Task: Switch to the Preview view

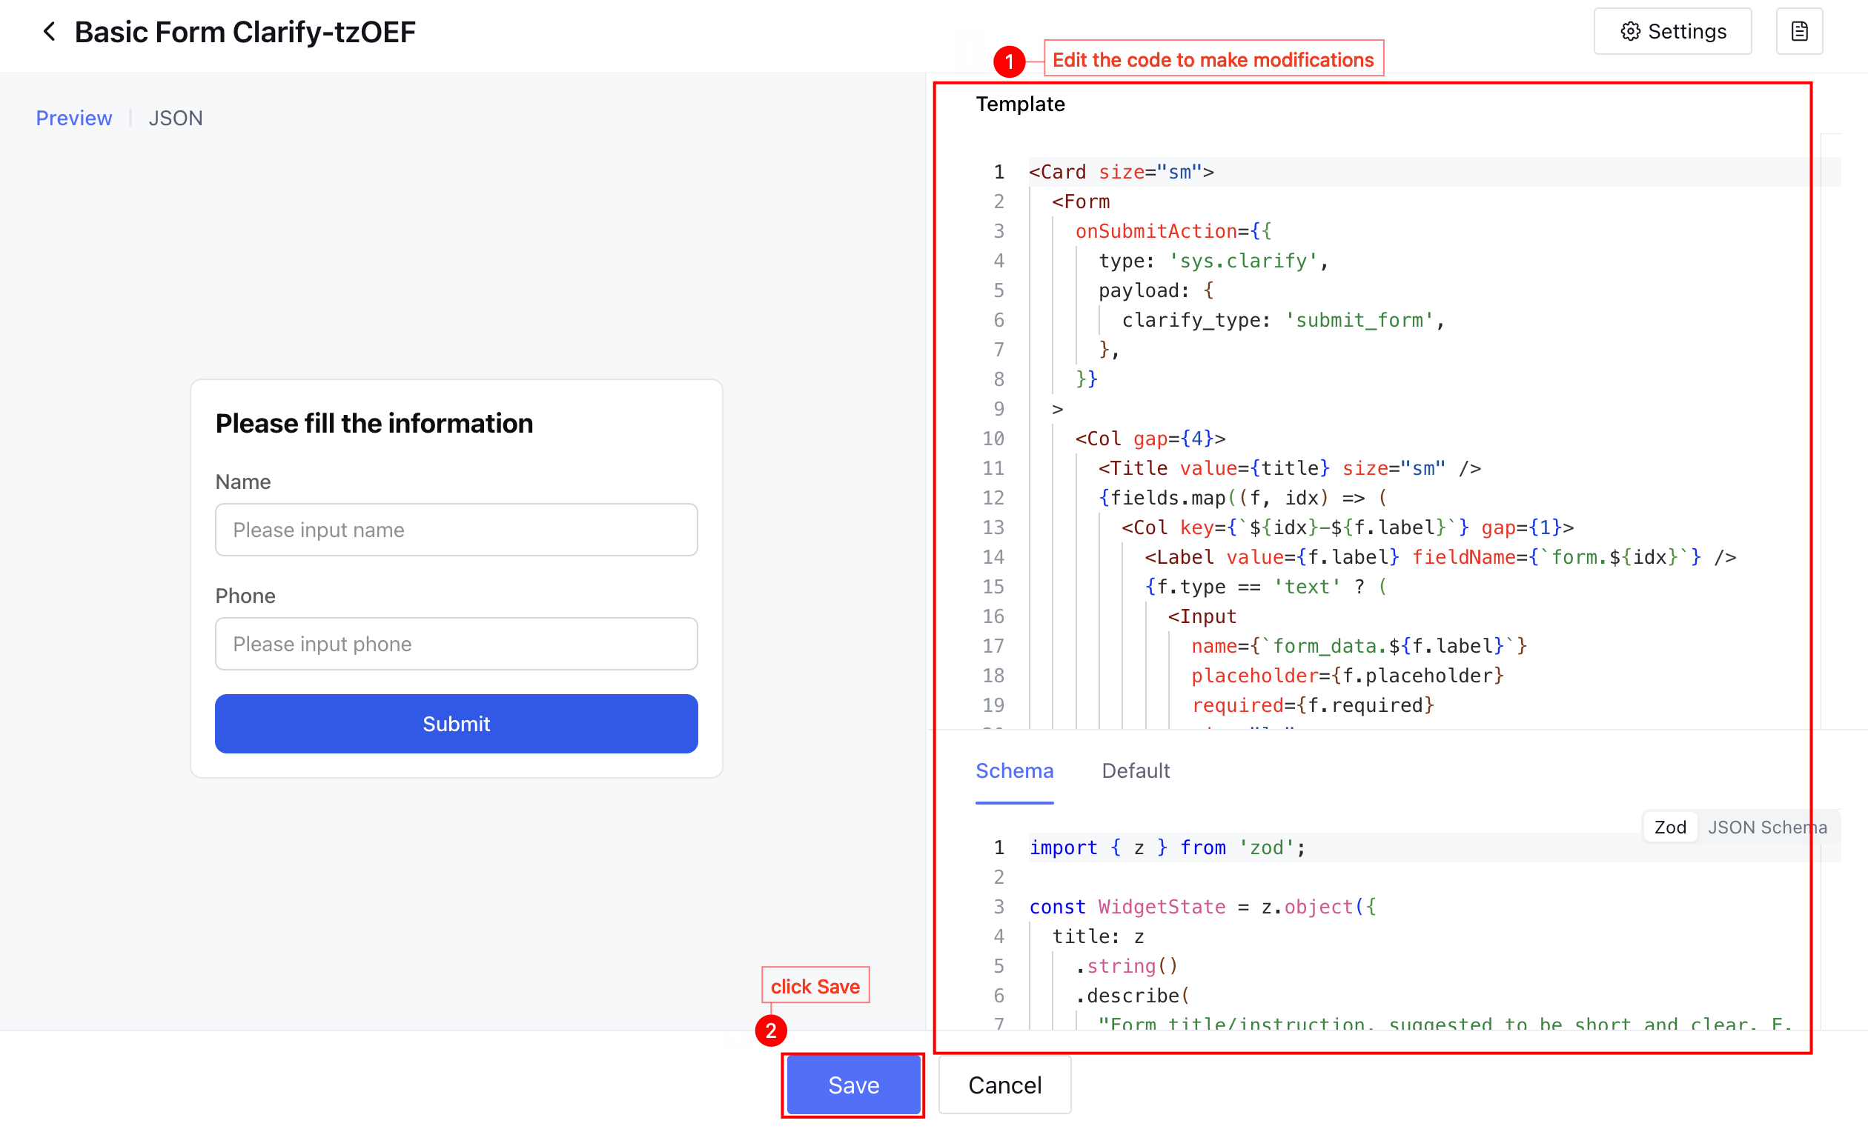Action: pos(73,119)
